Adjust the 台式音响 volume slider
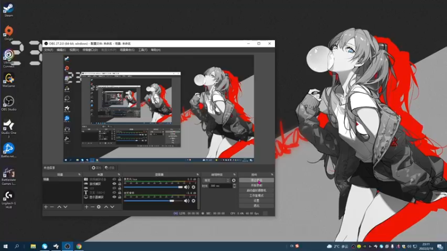Viewport: 447px width, 251px height. coord(153,201)
